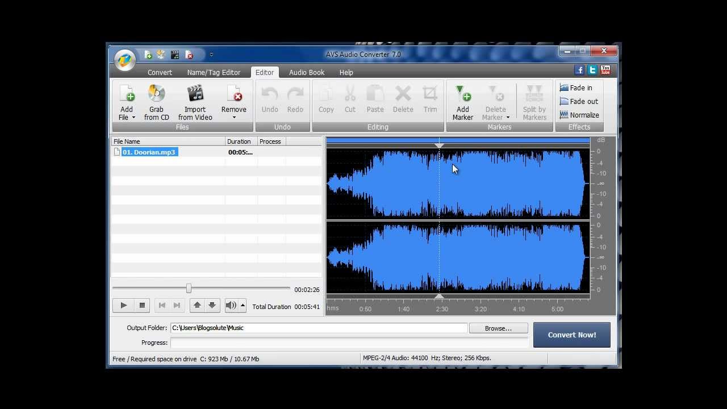The height and width of the screenshot is (409, 727).
Task: Click Split by Markers button
Action: [x=534, y=102]
